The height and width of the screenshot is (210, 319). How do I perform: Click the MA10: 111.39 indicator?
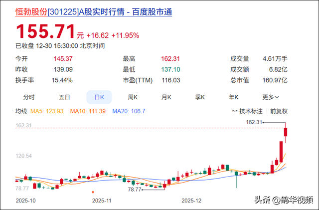88,111
